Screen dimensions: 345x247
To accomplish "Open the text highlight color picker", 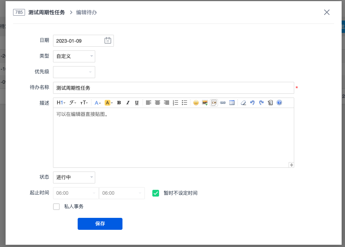I will pyautogui.click(x=109, y=103).
